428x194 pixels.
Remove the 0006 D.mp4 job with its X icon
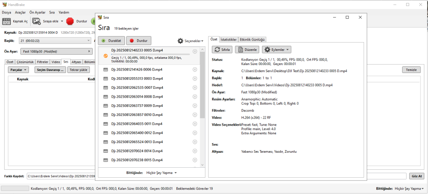(x=195, y=70)
